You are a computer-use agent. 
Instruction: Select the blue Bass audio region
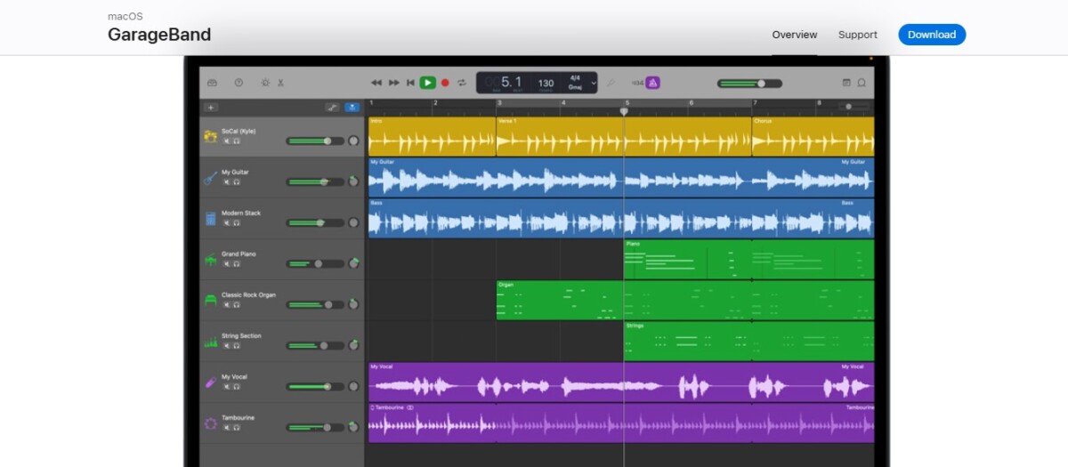(x=621, y=218)
